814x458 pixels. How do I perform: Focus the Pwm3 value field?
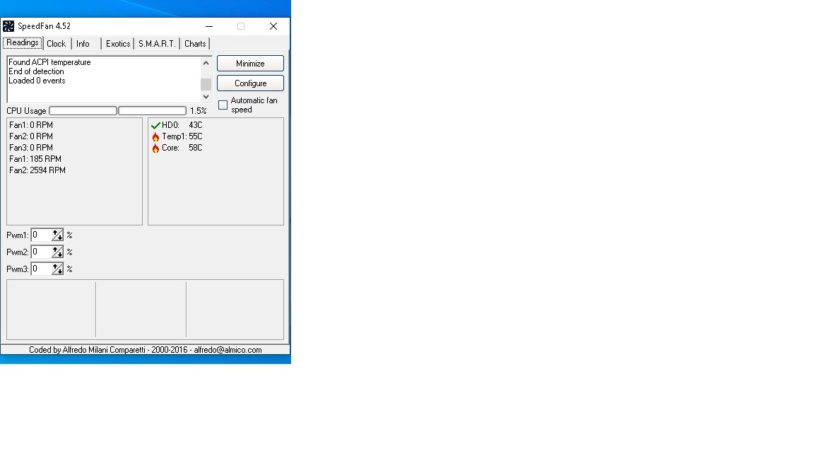(42, 269)
